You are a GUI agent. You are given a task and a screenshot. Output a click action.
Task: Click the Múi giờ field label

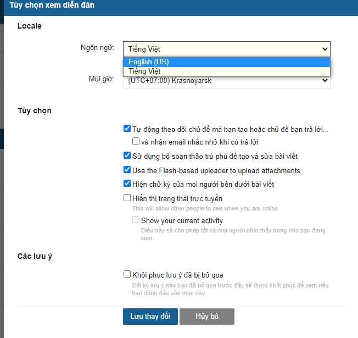101,79
